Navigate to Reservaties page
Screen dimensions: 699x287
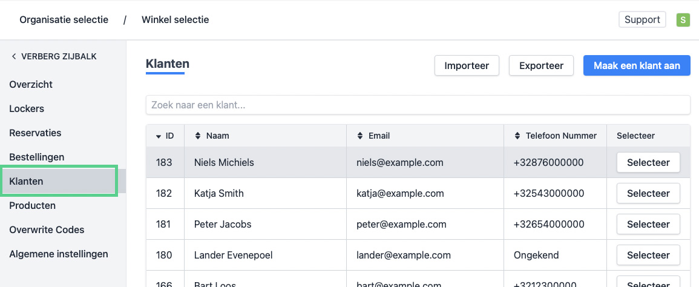coord(35,133)
